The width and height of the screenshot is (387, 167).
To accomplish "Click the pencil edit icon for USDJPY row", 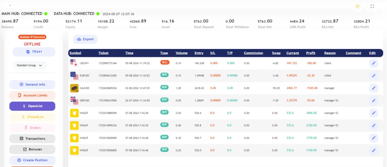I will [373, 63].
